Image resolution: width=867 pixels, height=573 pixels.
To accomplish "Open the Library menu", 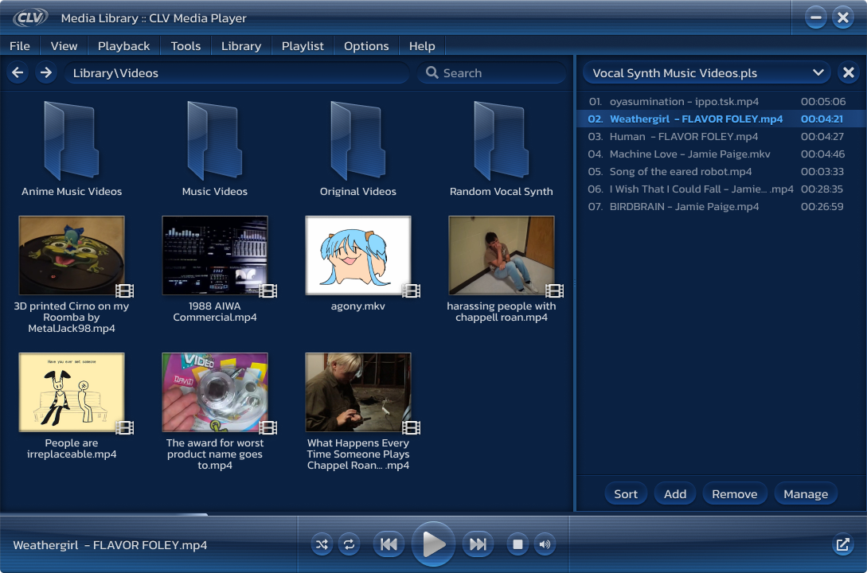I will pyautogui.click(x=240, y=45).
